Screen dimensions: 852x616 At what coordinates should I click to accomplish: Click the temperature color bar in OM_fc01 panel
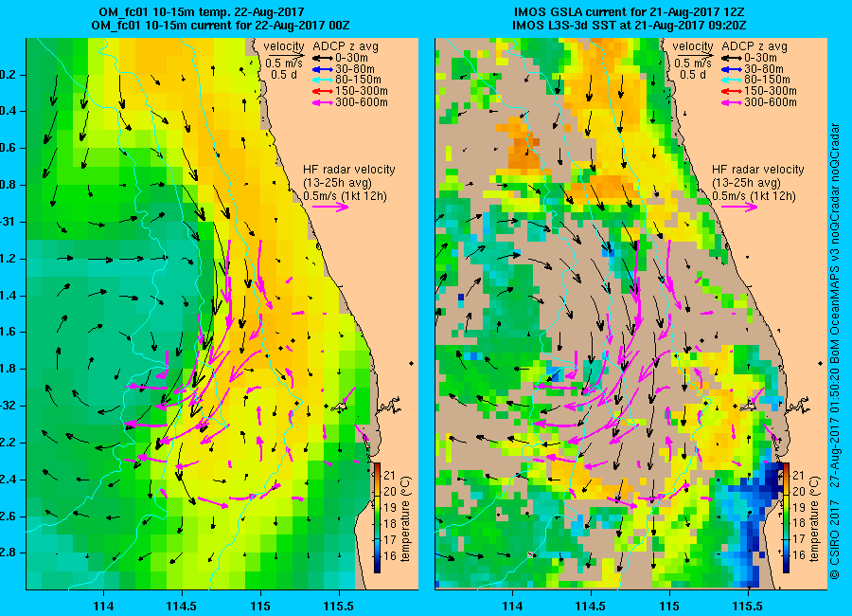click(377, 517)
